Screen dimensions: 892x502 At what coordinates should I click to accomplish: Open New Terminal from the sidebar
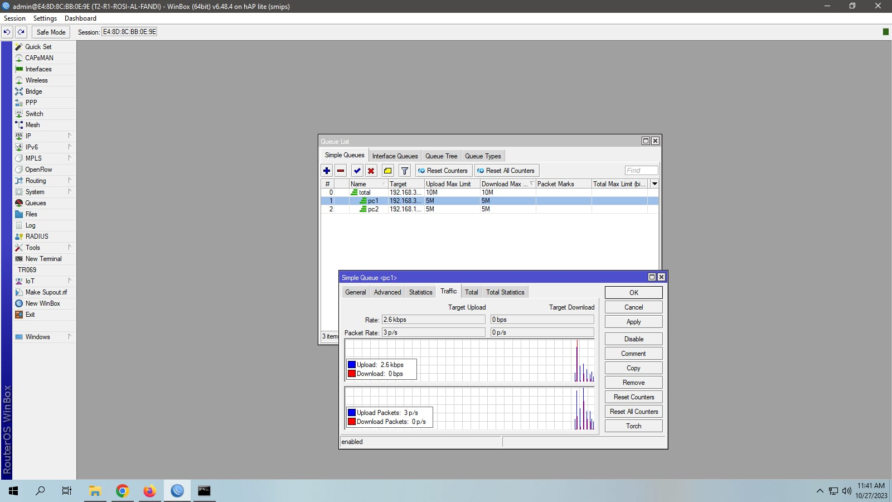(43, 259)
